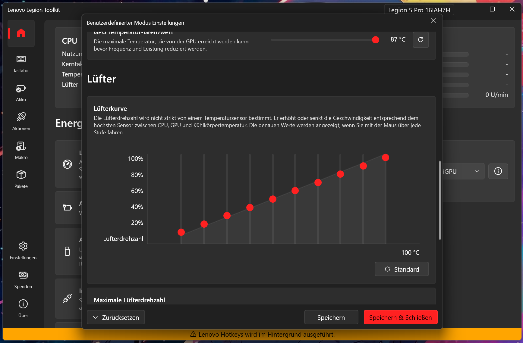Open the Spenden donation page
The width and height of the screenshot is (523, 343).
(23, 279)
